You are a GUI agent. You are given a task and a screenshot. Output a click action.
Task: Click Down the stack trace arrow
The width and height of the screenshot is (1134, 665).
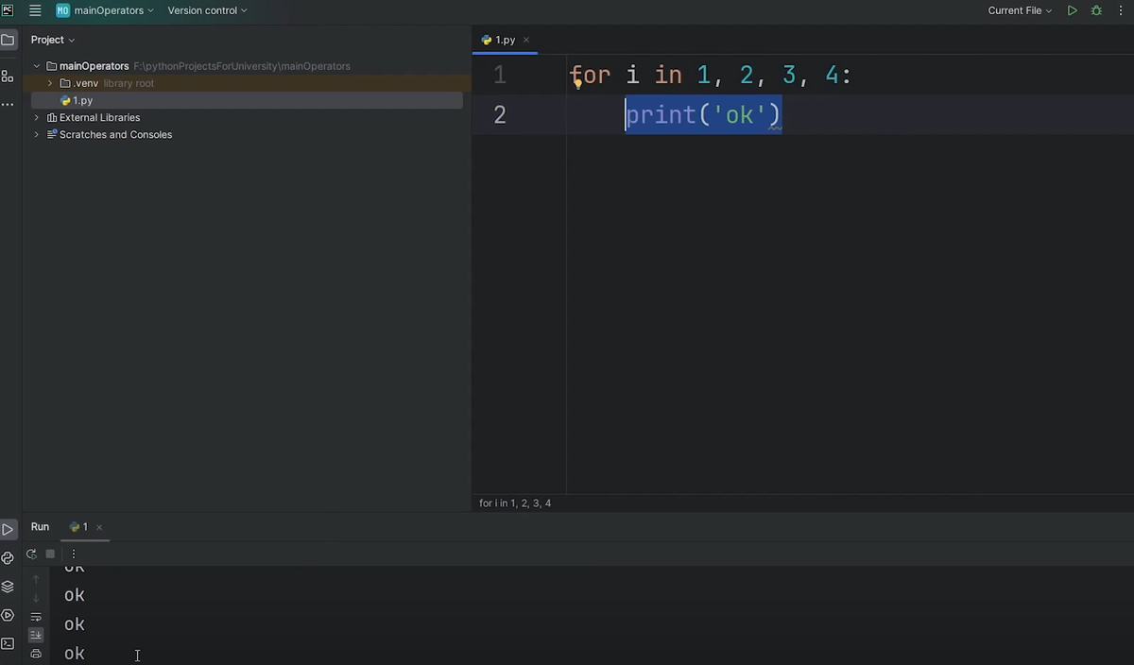pos(36,598)
